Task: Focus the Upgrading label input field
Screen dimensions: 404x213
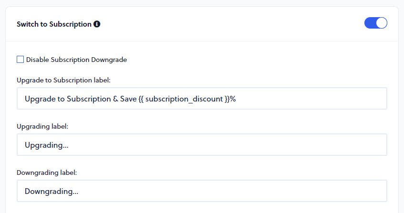Action: [202, 145]
